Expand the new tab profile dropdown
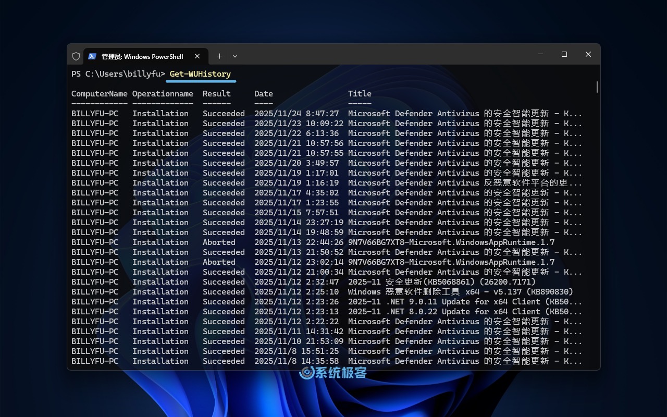The width and height of the screenshot is (667, 417). (235, 56)
